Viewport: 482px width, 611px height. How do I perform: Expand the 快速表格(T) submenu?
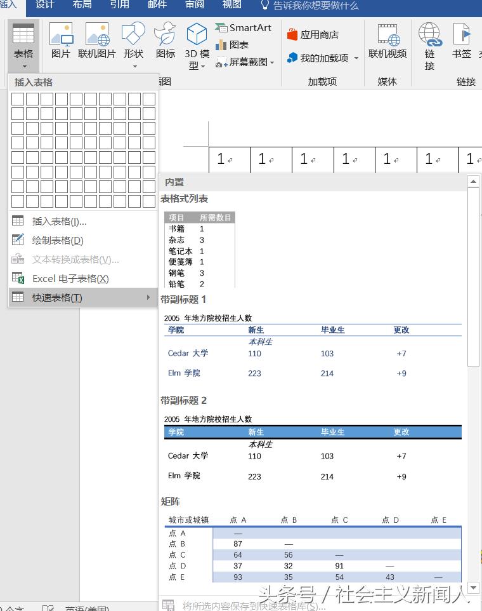(x=83, y=298)
